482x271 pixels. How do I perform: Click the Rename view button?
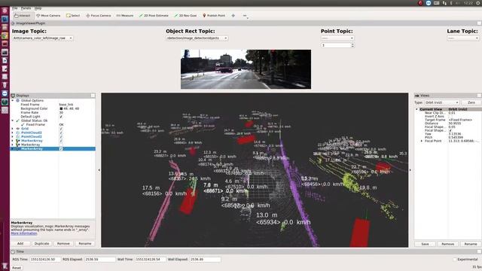471,244
